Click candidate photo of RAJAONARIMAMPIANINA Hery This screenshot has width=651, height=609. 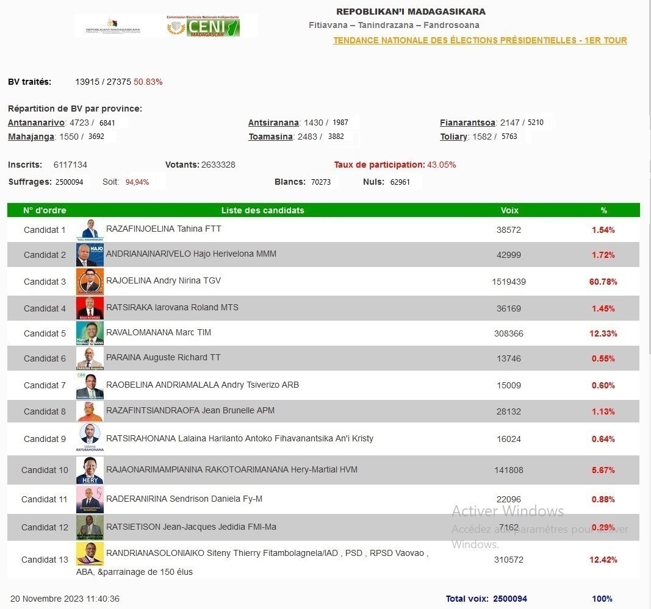(x=90, y=470)
